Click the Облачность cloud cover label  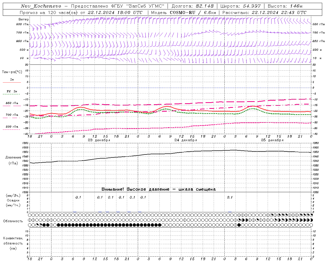13,221
